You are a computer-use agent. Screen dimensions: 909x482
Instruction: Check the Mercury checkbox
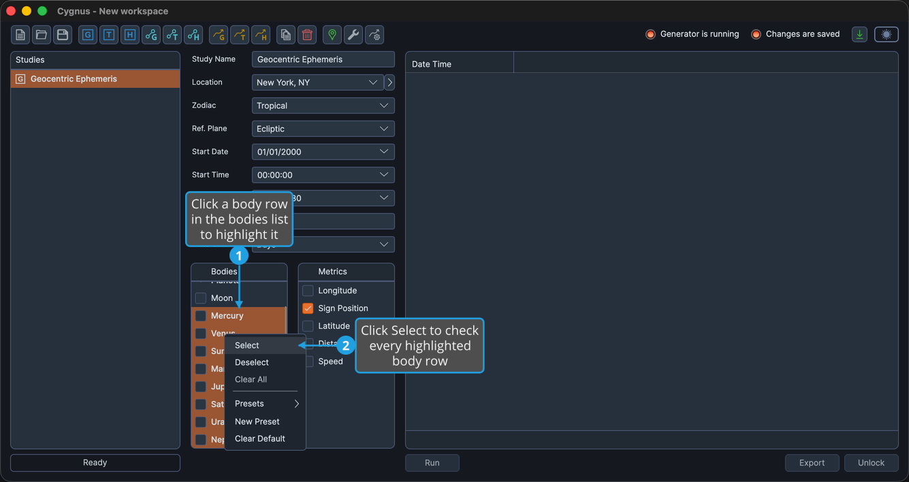coord(201,316)
